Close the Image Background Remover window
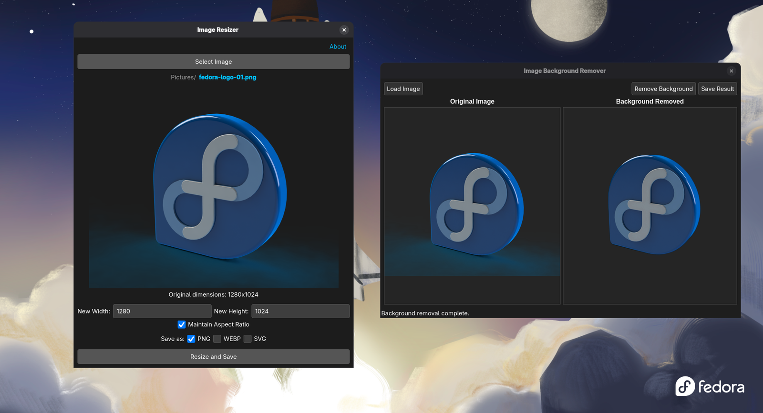The height and width of the screenshot is (413, 763). 731,71
